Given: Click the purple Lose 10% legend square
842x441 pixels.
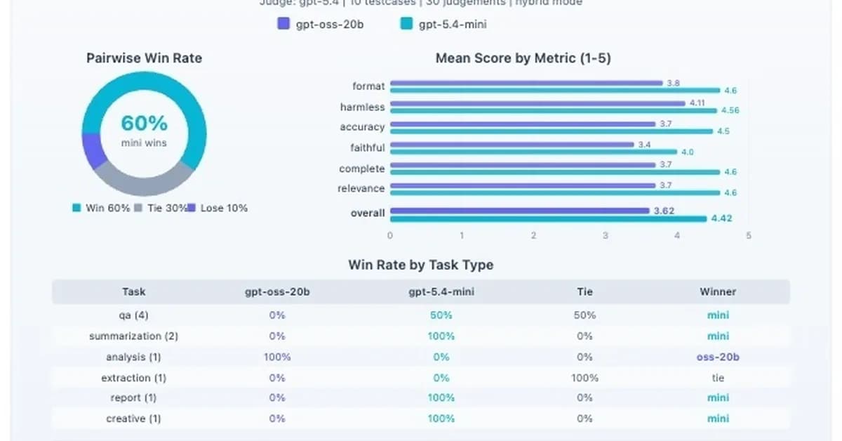Looking at the screenshot, I should point(192,208).
